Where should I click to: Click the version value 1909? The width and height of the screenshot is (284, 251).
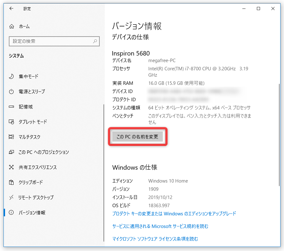click(x=153, y=189)
